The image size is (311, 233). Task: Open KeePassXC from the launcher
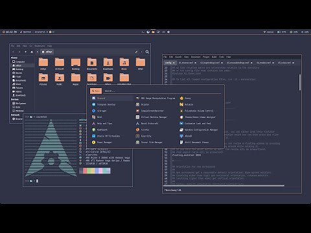click(x=111, y=129)
